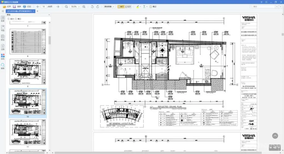Switch to 双页 double-page view
284x154 pixels.
point(129,6)
